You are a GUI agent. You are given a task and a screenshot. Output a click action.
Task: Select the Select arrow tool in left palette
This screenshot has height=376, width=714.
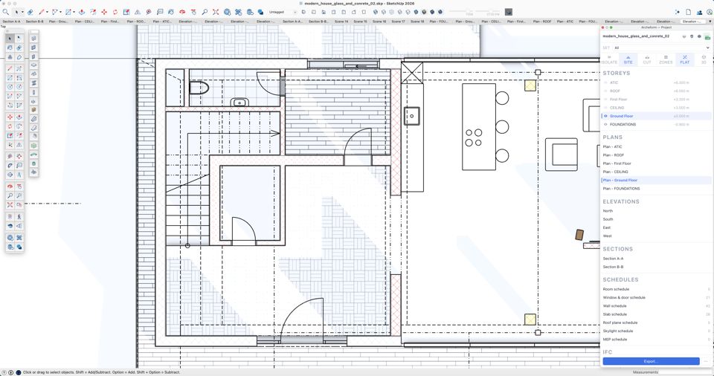(10, 38)
